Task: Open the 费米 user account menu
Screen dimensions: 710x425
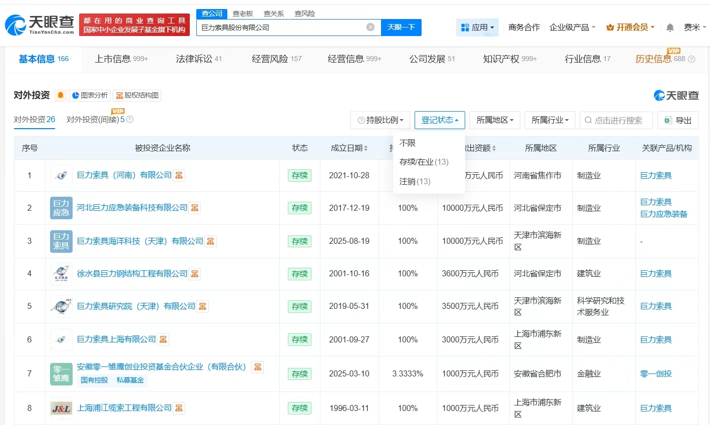Action: click(695, 28)
